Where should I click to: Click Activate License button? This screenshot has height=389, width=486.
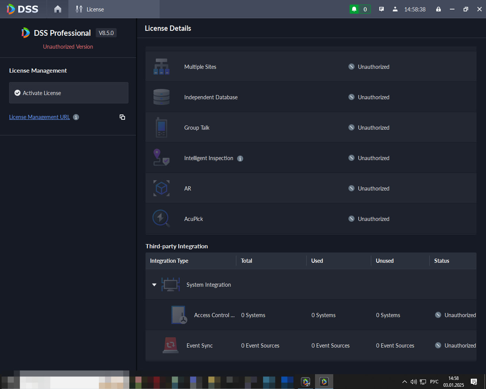tap(69, 93)
